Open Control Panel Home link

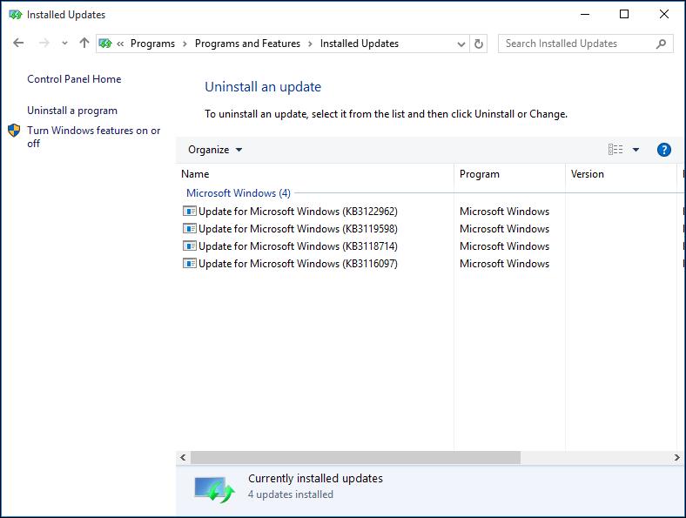74,79
